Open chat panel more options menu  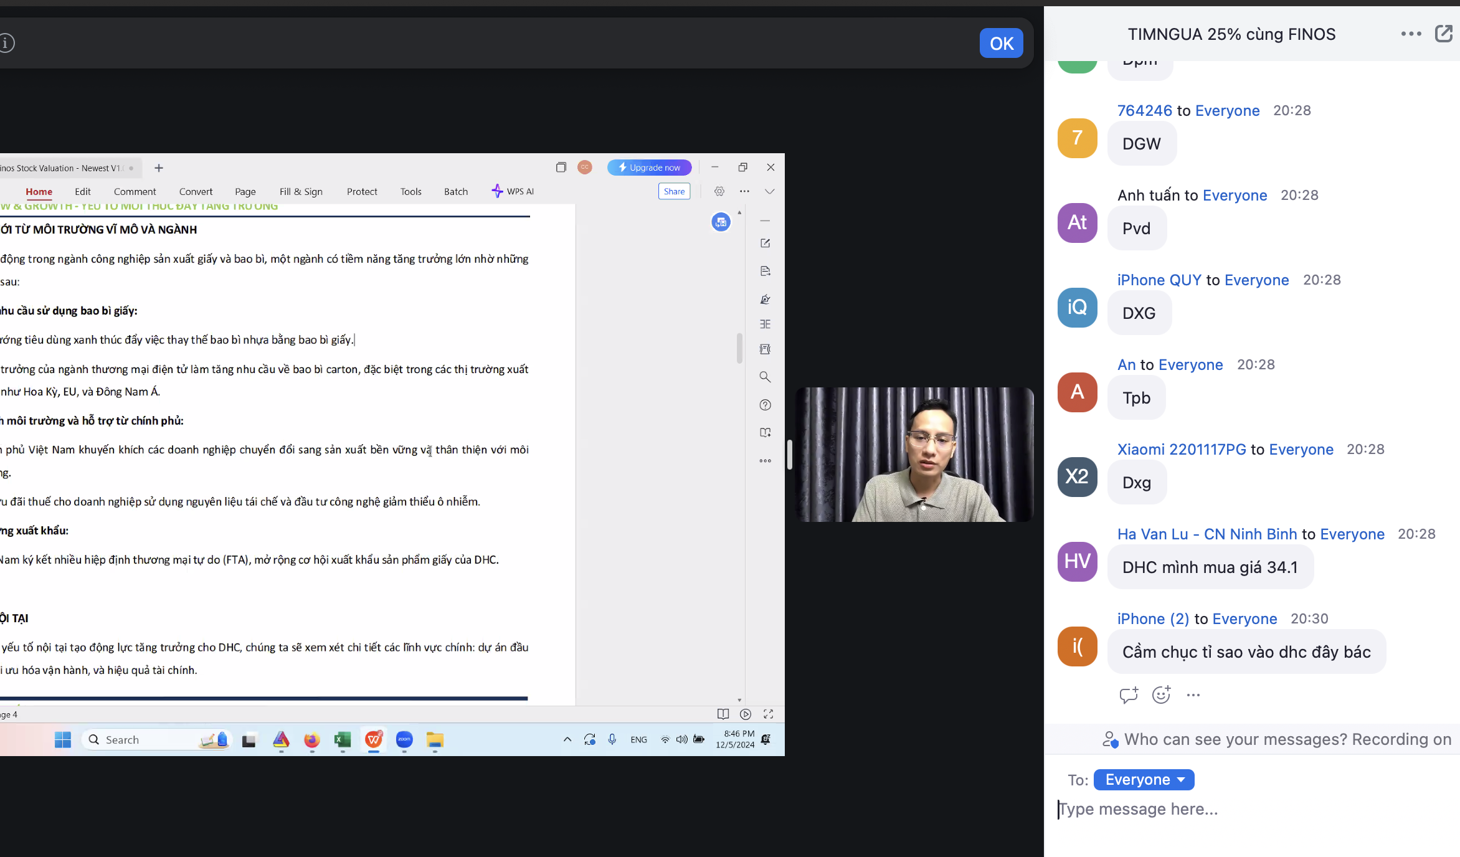(x=1411, y=34)
